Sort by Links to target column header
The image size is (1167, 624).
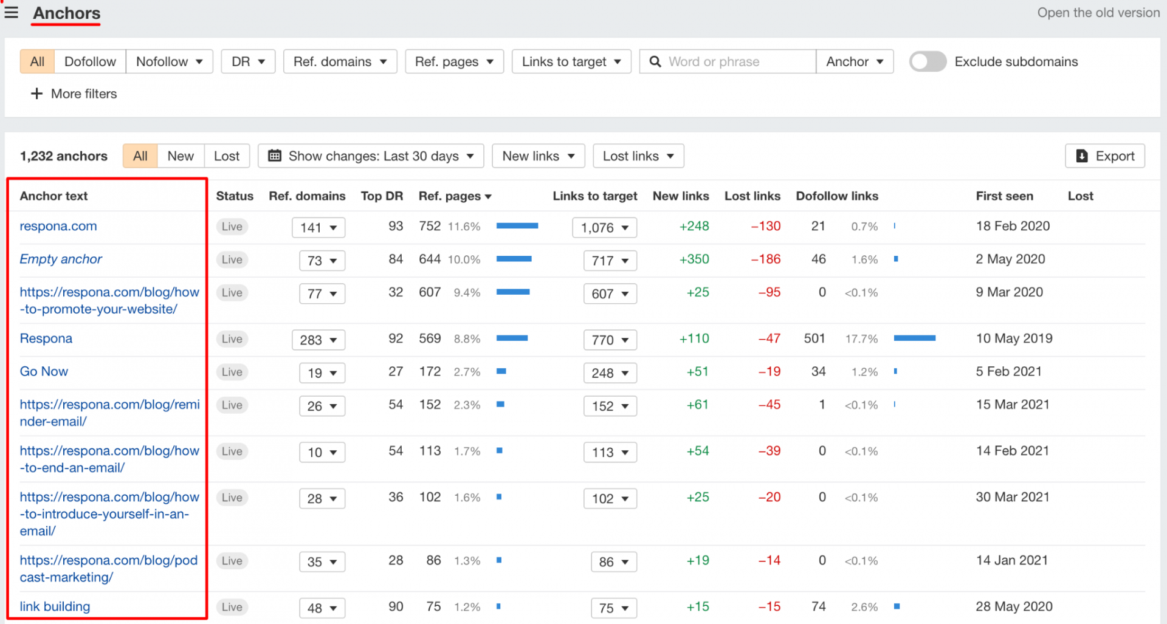(x=594, y=196)
